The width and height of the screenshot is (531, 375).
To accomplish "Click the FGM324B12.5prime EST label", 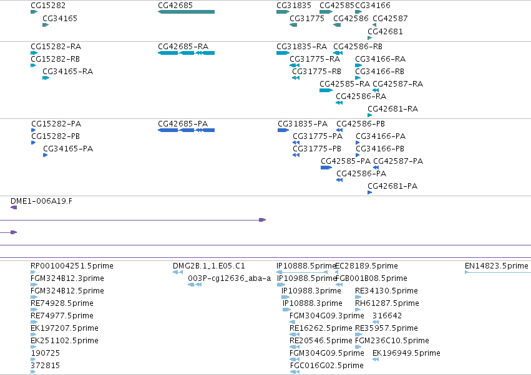I will 67,291.
